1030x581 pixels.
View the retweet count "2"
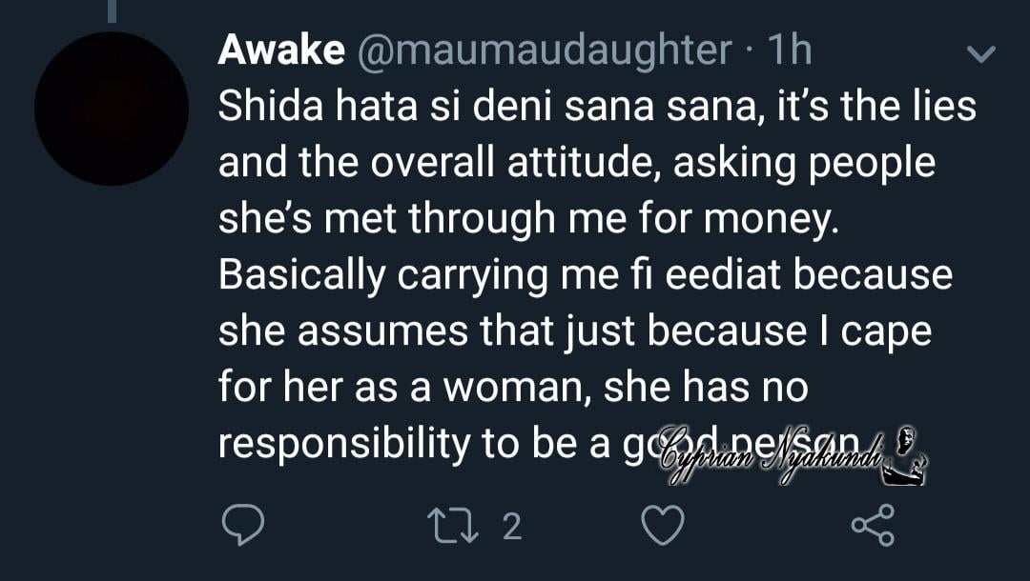(x=512, y=526)
